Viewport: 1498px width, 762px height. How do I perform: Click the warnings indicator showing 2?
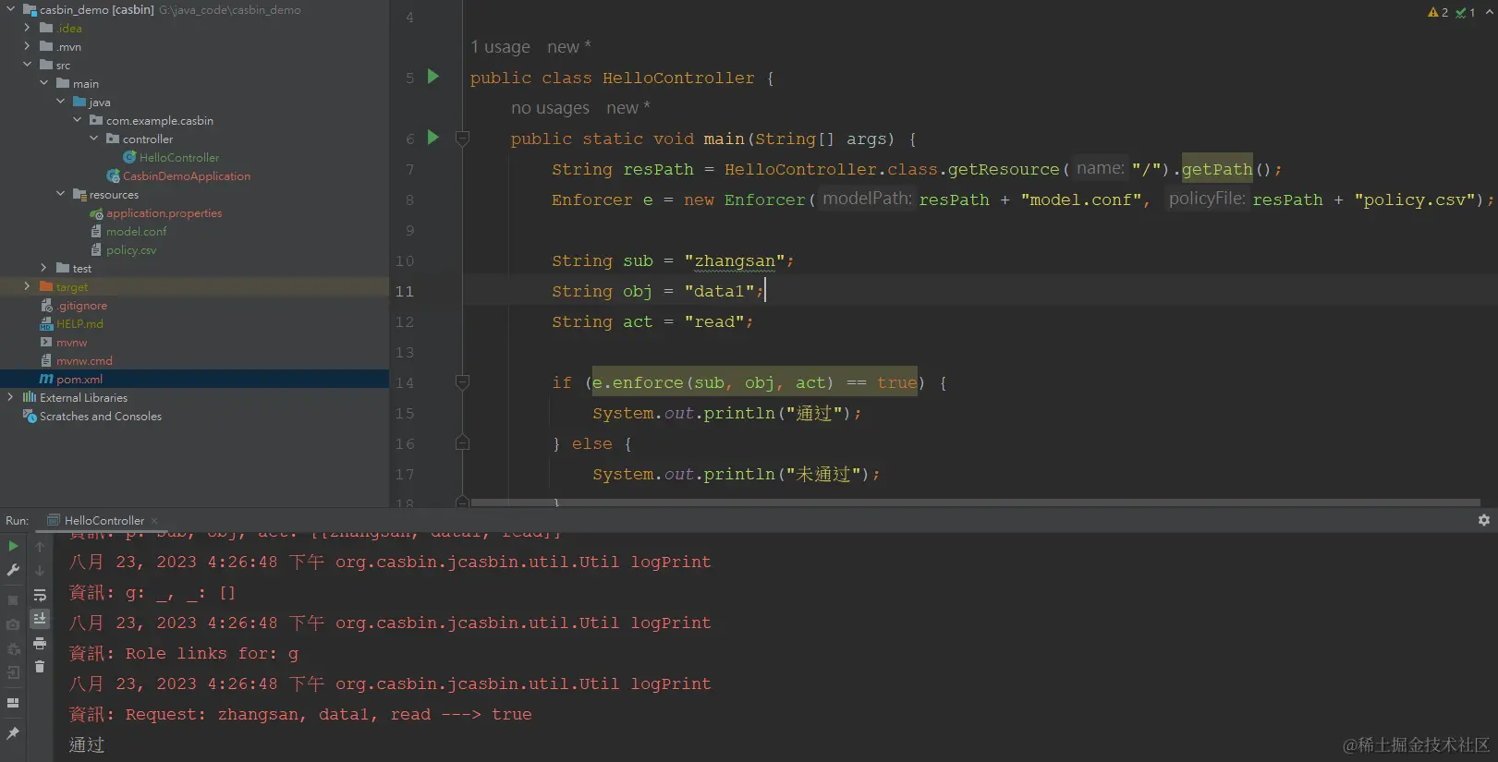[x=1438, y=12]
